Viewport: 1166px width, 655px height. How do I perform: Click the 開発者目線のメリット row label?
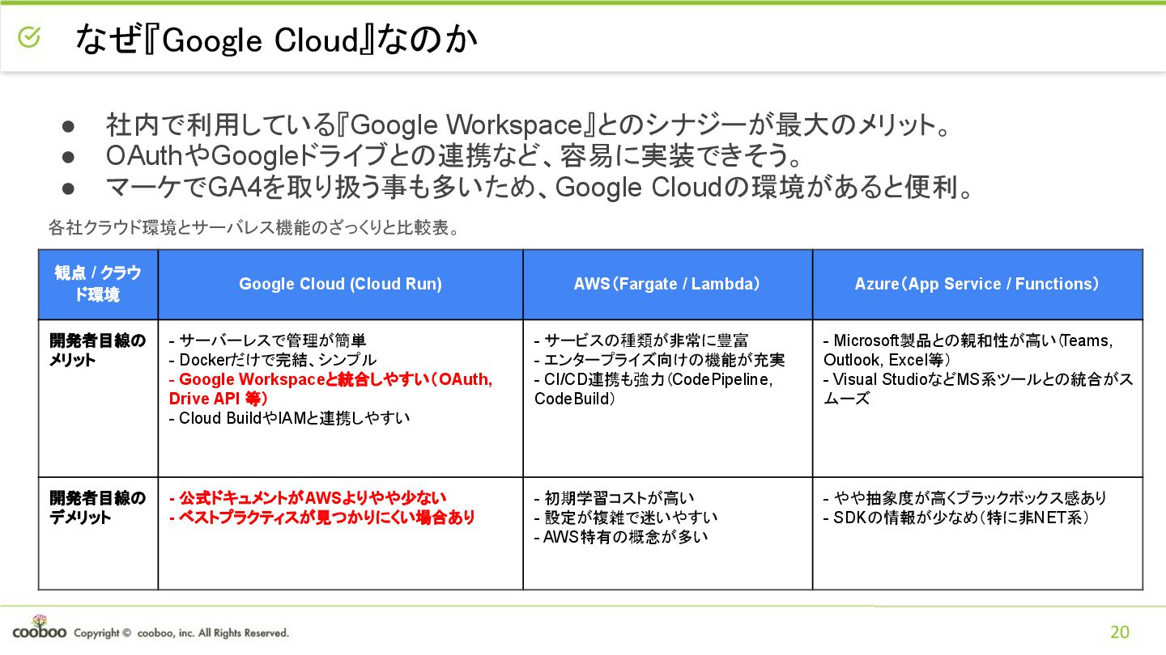(x=98, y=350)
